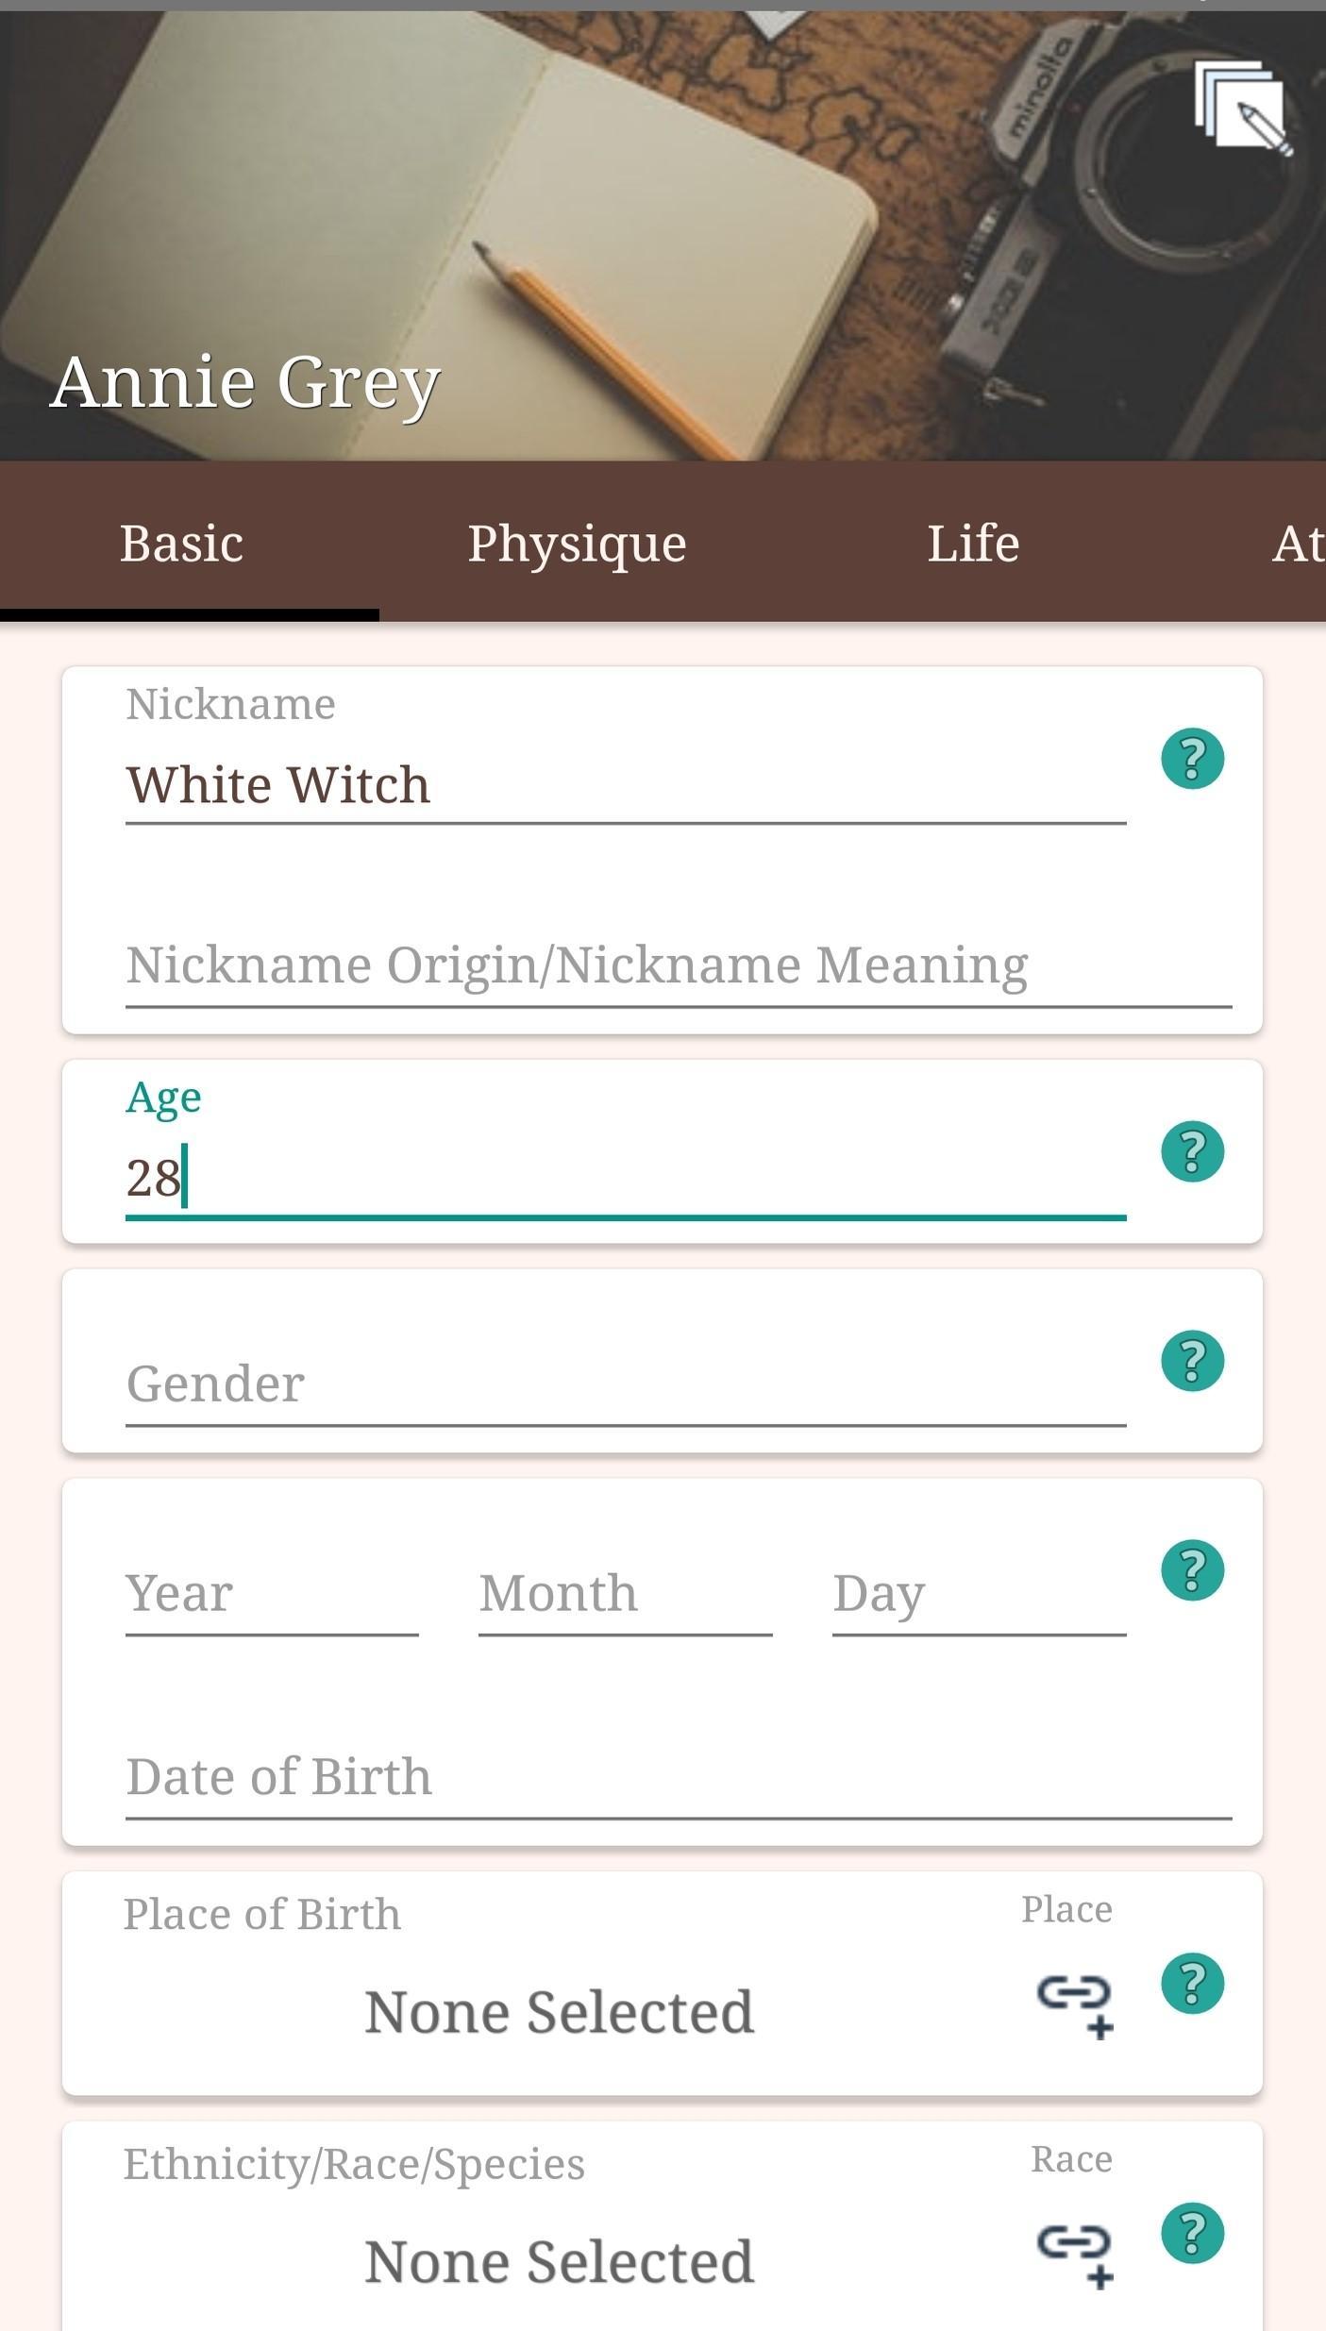Screen dimensions: 1326x2331
Task: Open help for Place of Birth
Action: pyautogui.click(x=1192, y=1984)
